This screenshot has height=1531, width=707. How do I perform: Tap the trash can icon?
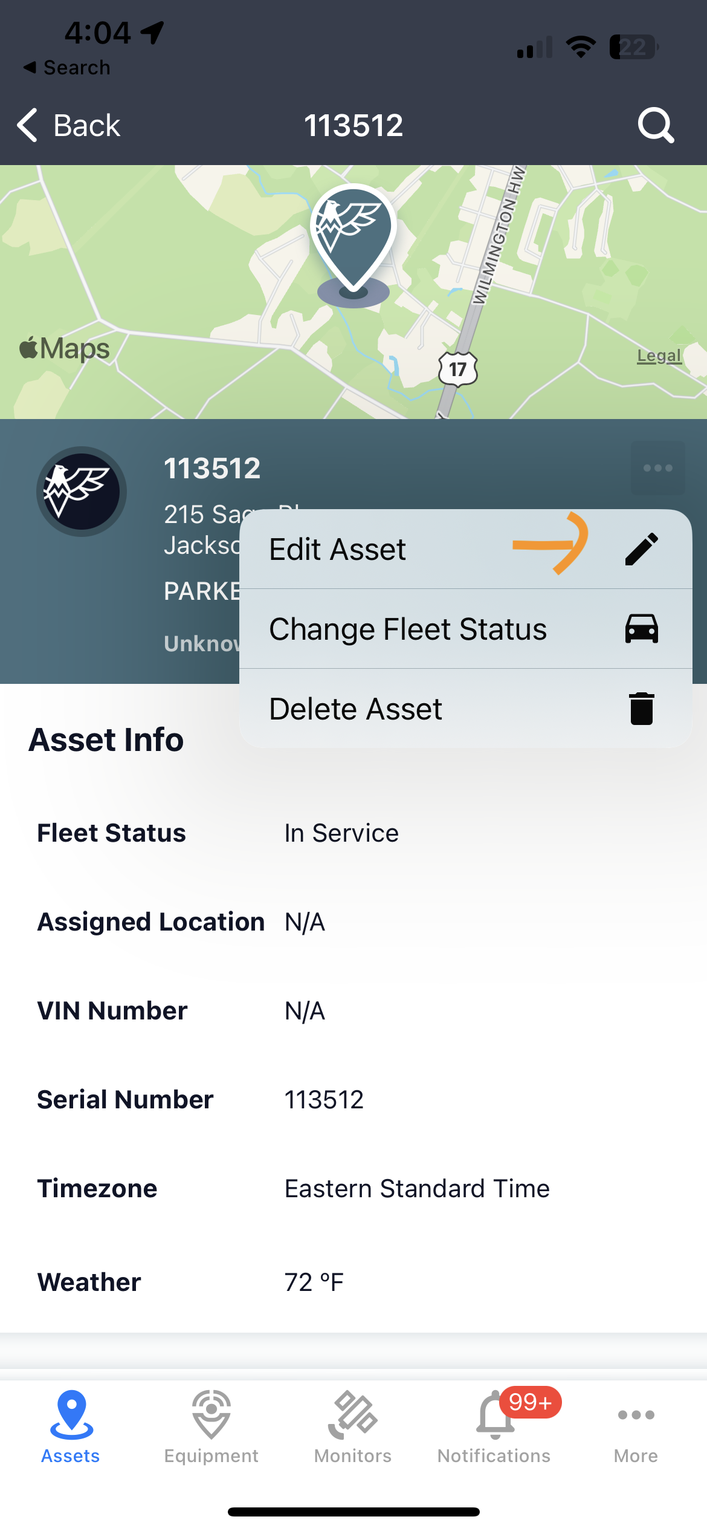pyautogui.click(x=641, y=709)
